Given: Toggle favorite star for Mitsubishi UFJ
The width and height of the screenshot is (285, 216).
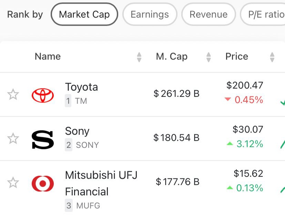Looking at the screenshot, I should pos(13,183).
